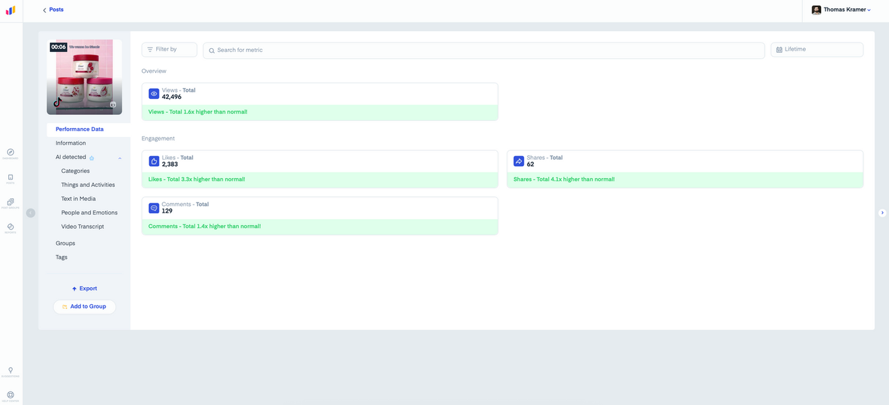The image size is (889, 405).
Task: Click the TikTok logo on the thumbnail
Action: pos(57,103)
